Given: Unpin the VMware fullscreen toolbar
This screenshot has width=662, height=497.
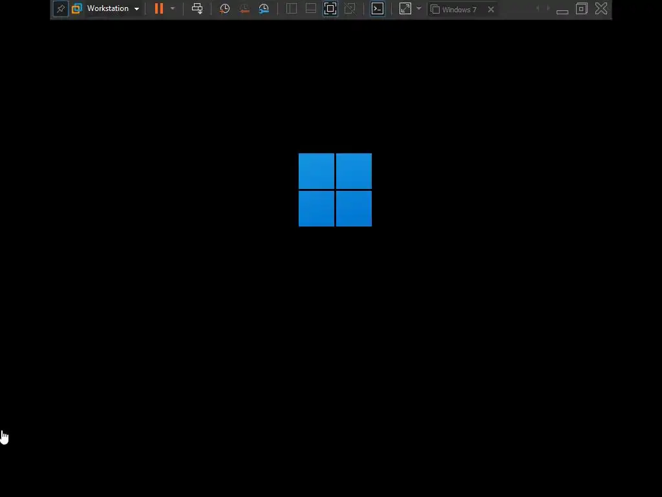Looking at the screenshot, I should pos(61,8).
